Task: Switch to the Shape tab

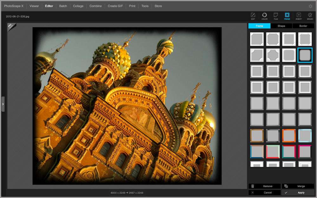Action: pos(281,26)
